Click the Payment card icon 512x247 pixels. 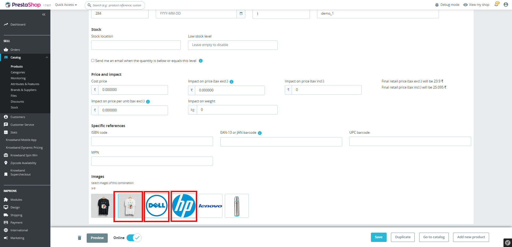(6, 223)
